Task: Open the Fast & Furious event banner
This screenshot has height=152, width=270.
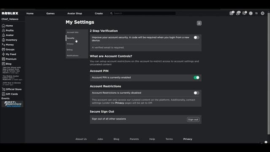Action: tap(12, 104)
